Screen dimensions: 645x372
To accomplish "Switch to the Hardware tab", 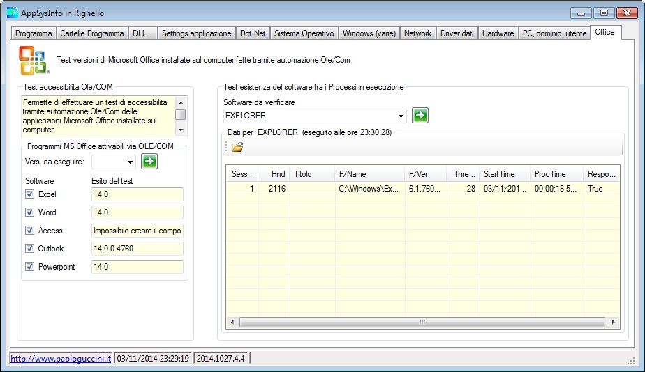I will coord(498,33).
